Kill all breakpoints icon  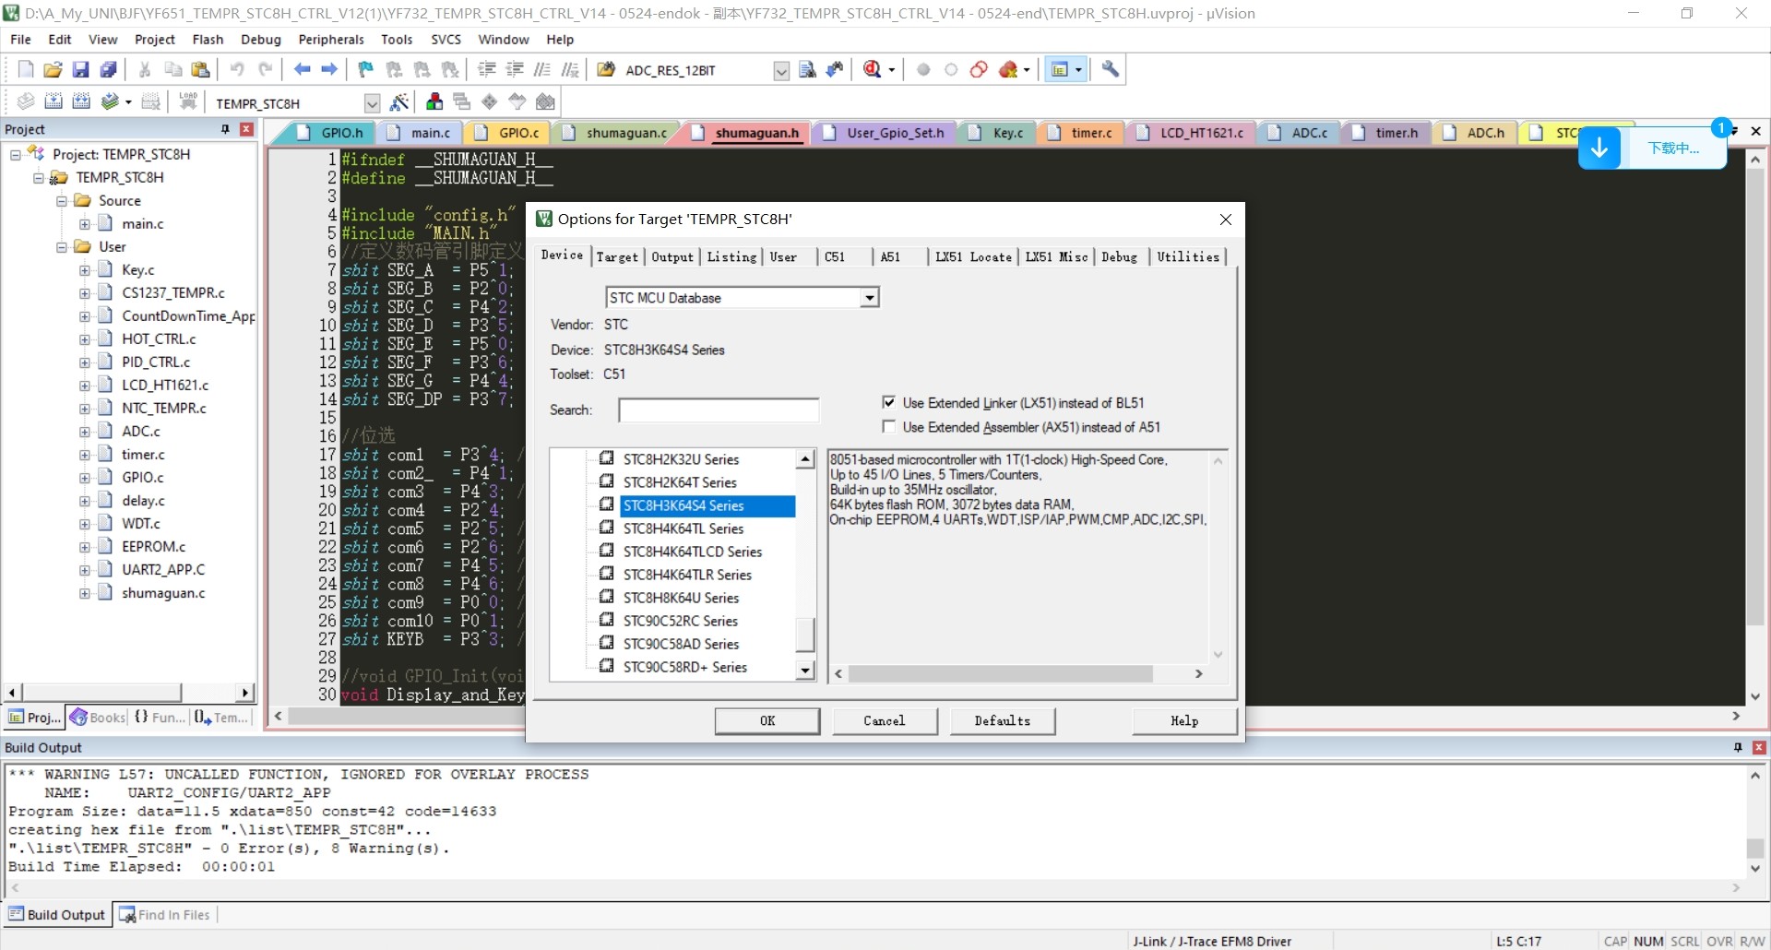click(x=1008, y=70)
